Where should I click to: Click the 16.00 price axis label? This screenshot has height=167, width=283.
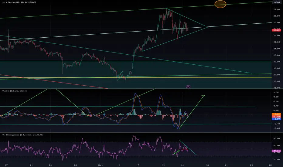tap(277, 81)
